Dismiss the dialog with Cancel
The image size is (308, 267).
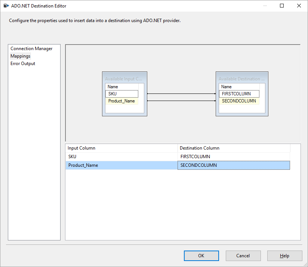click(243, 255)
